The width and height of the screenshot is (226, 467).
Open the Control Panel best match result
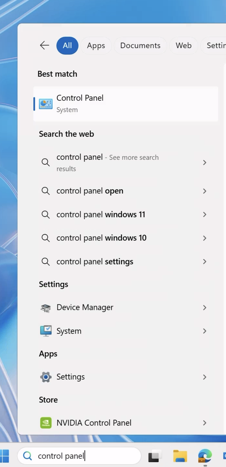[125, 104]
